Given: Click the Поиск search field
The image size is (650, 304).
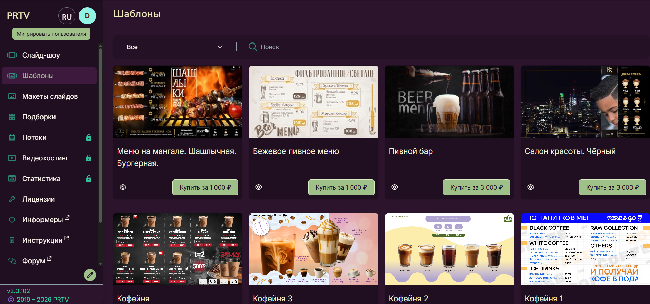Looking at the screenshot, I should (445, 47).
